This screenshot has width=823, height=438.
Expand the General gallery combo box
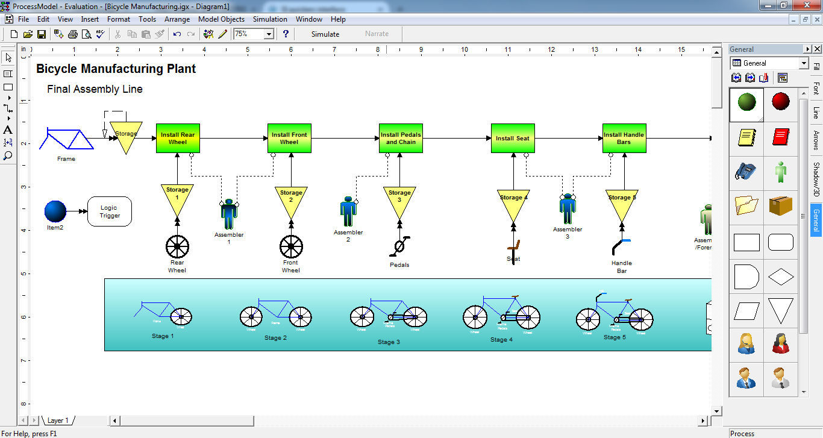(804, 63)
